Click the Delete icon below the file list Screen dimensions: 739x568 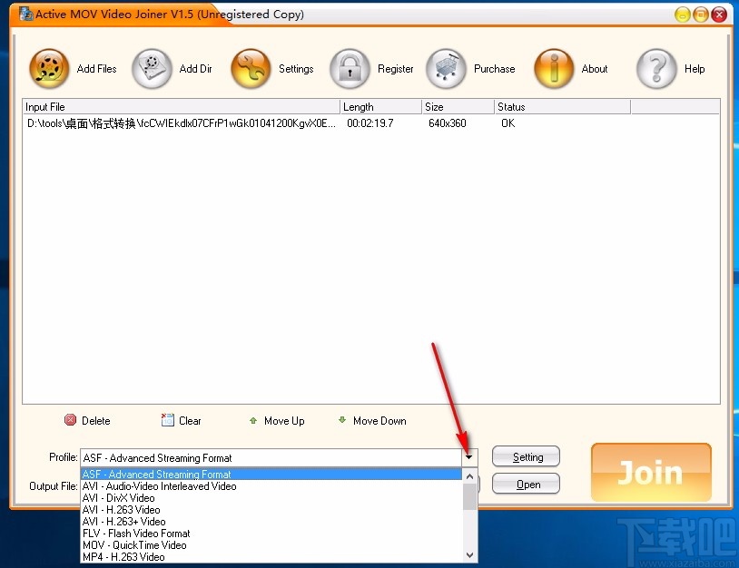pyautogui.click(x=71, y=420)
